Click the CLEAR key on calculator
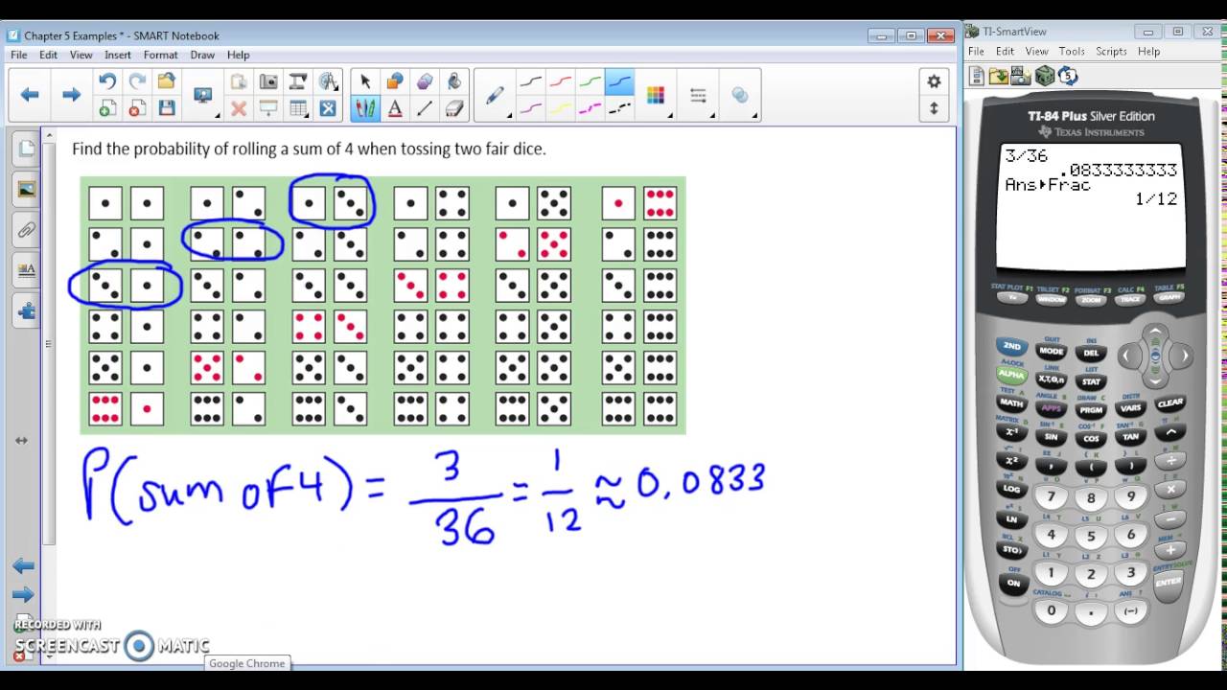The image size is (1227, 690). [1170, 403]
